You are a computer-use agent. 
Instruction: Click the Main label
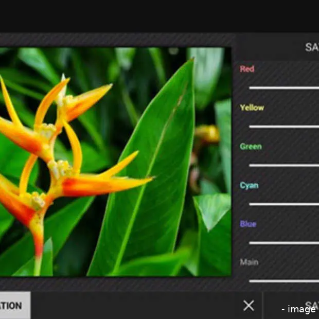[249, 262]
